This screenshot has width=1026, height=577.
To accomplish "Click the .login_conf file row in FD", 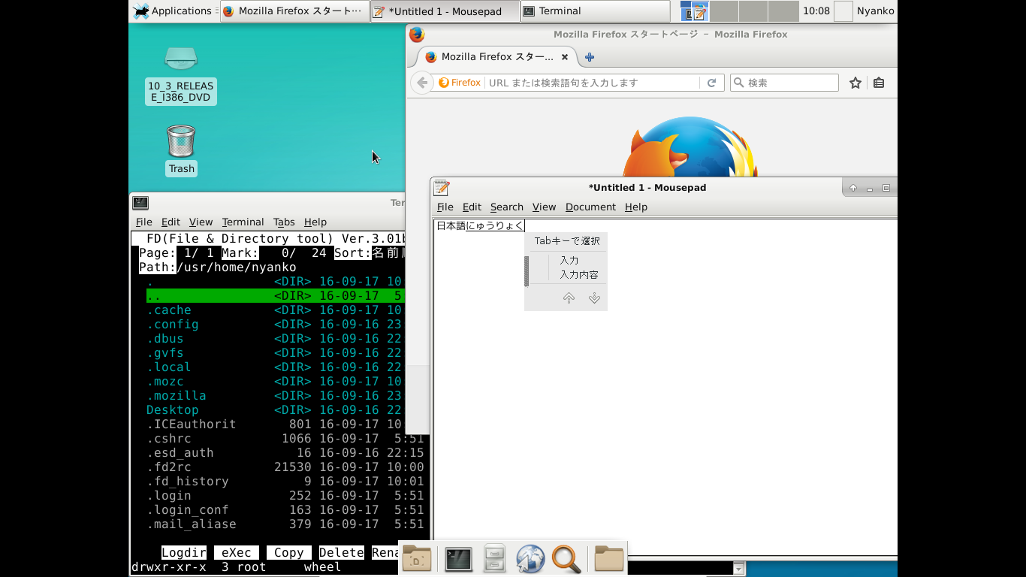I will pos(285,510).
